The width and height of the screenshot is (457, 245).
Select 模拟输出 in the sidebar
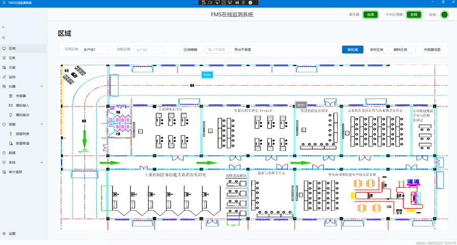(x=22, y=115)
